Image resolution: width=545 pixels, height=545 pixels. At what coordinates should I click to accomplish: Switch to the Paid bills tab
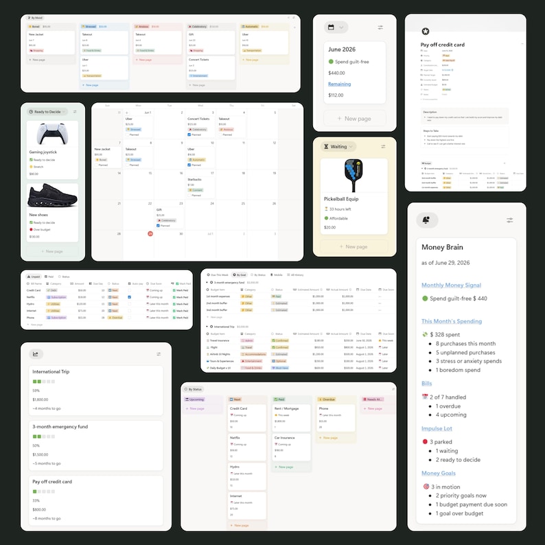coord(49,277)
